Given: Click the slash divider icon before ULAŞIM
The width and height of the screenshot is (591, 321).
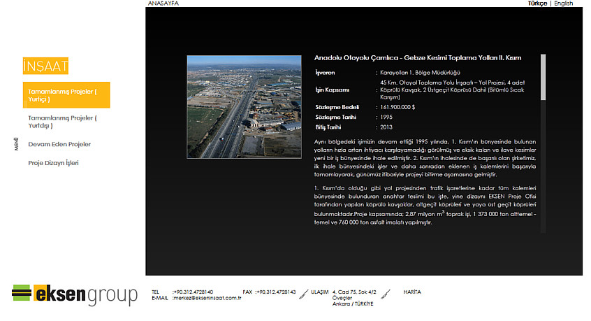Looking at the screenshot, I should 303,294.
